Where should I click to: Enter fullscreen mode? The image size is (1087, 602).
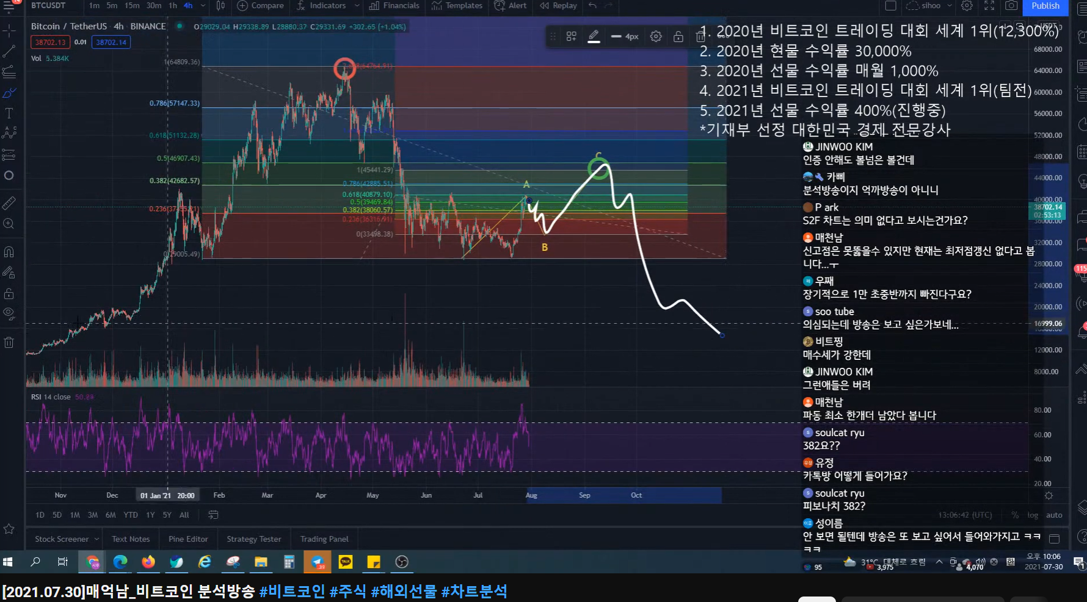click(989, 5)
